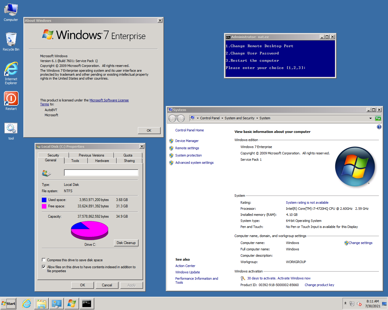Click the Disk Cleanup button
Screen dimensions: 388x310
(x=126, y=243)
